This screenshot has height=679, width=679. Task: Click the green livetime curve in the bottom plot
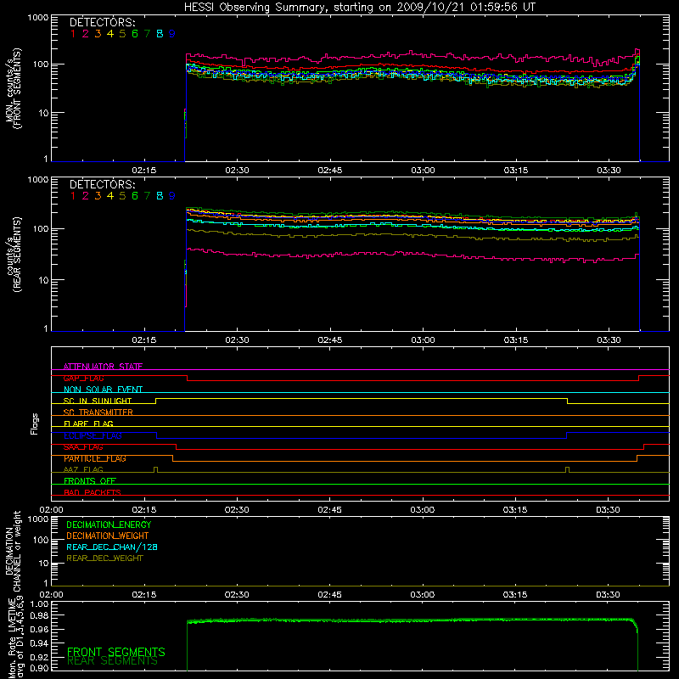point(412,620)
